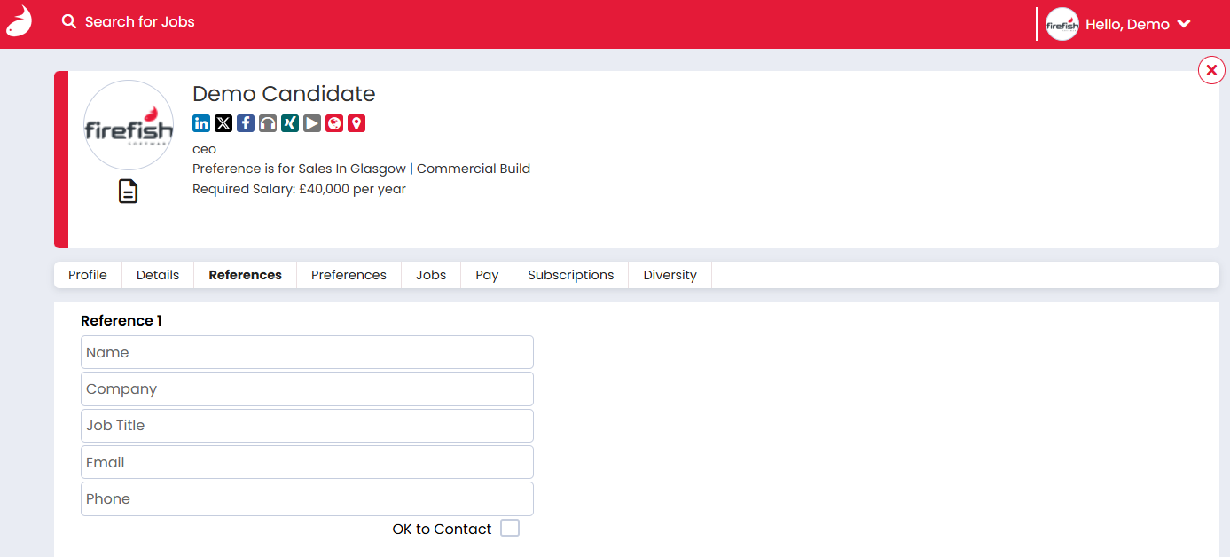Screen dimensions: 1230x557
Task: Click the red map pin location icon
Action: [356, 123]
